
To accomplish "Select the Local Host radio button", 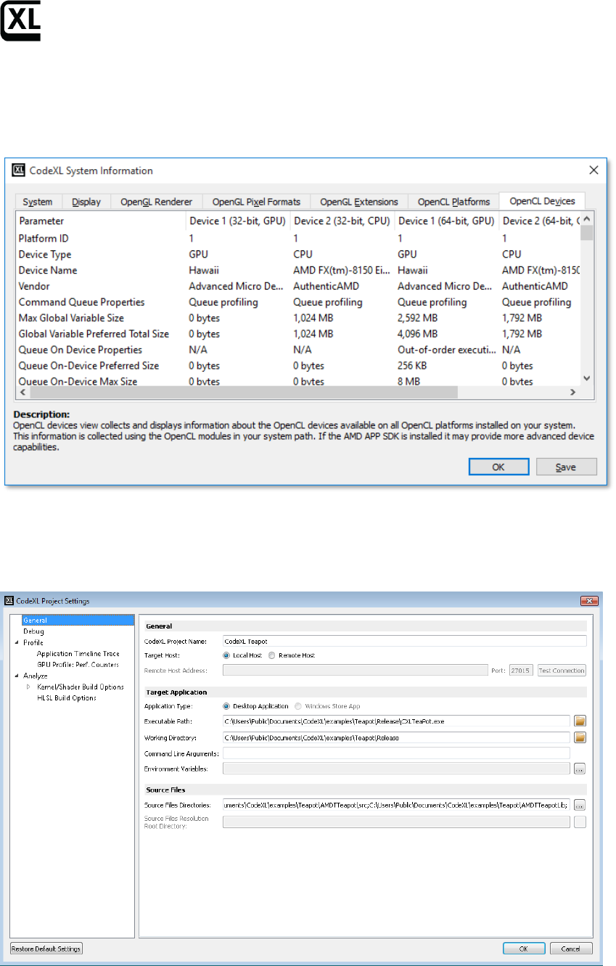I will pos(226,655).
